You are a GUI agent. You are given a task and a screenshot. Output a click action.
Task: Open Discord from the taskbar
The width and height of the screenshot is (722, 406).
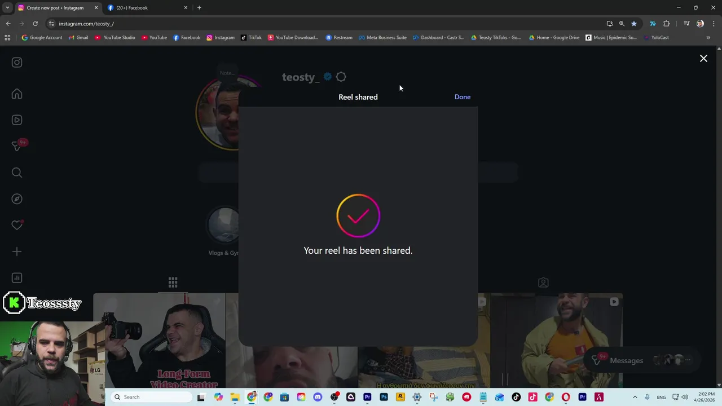click(318, 397)
